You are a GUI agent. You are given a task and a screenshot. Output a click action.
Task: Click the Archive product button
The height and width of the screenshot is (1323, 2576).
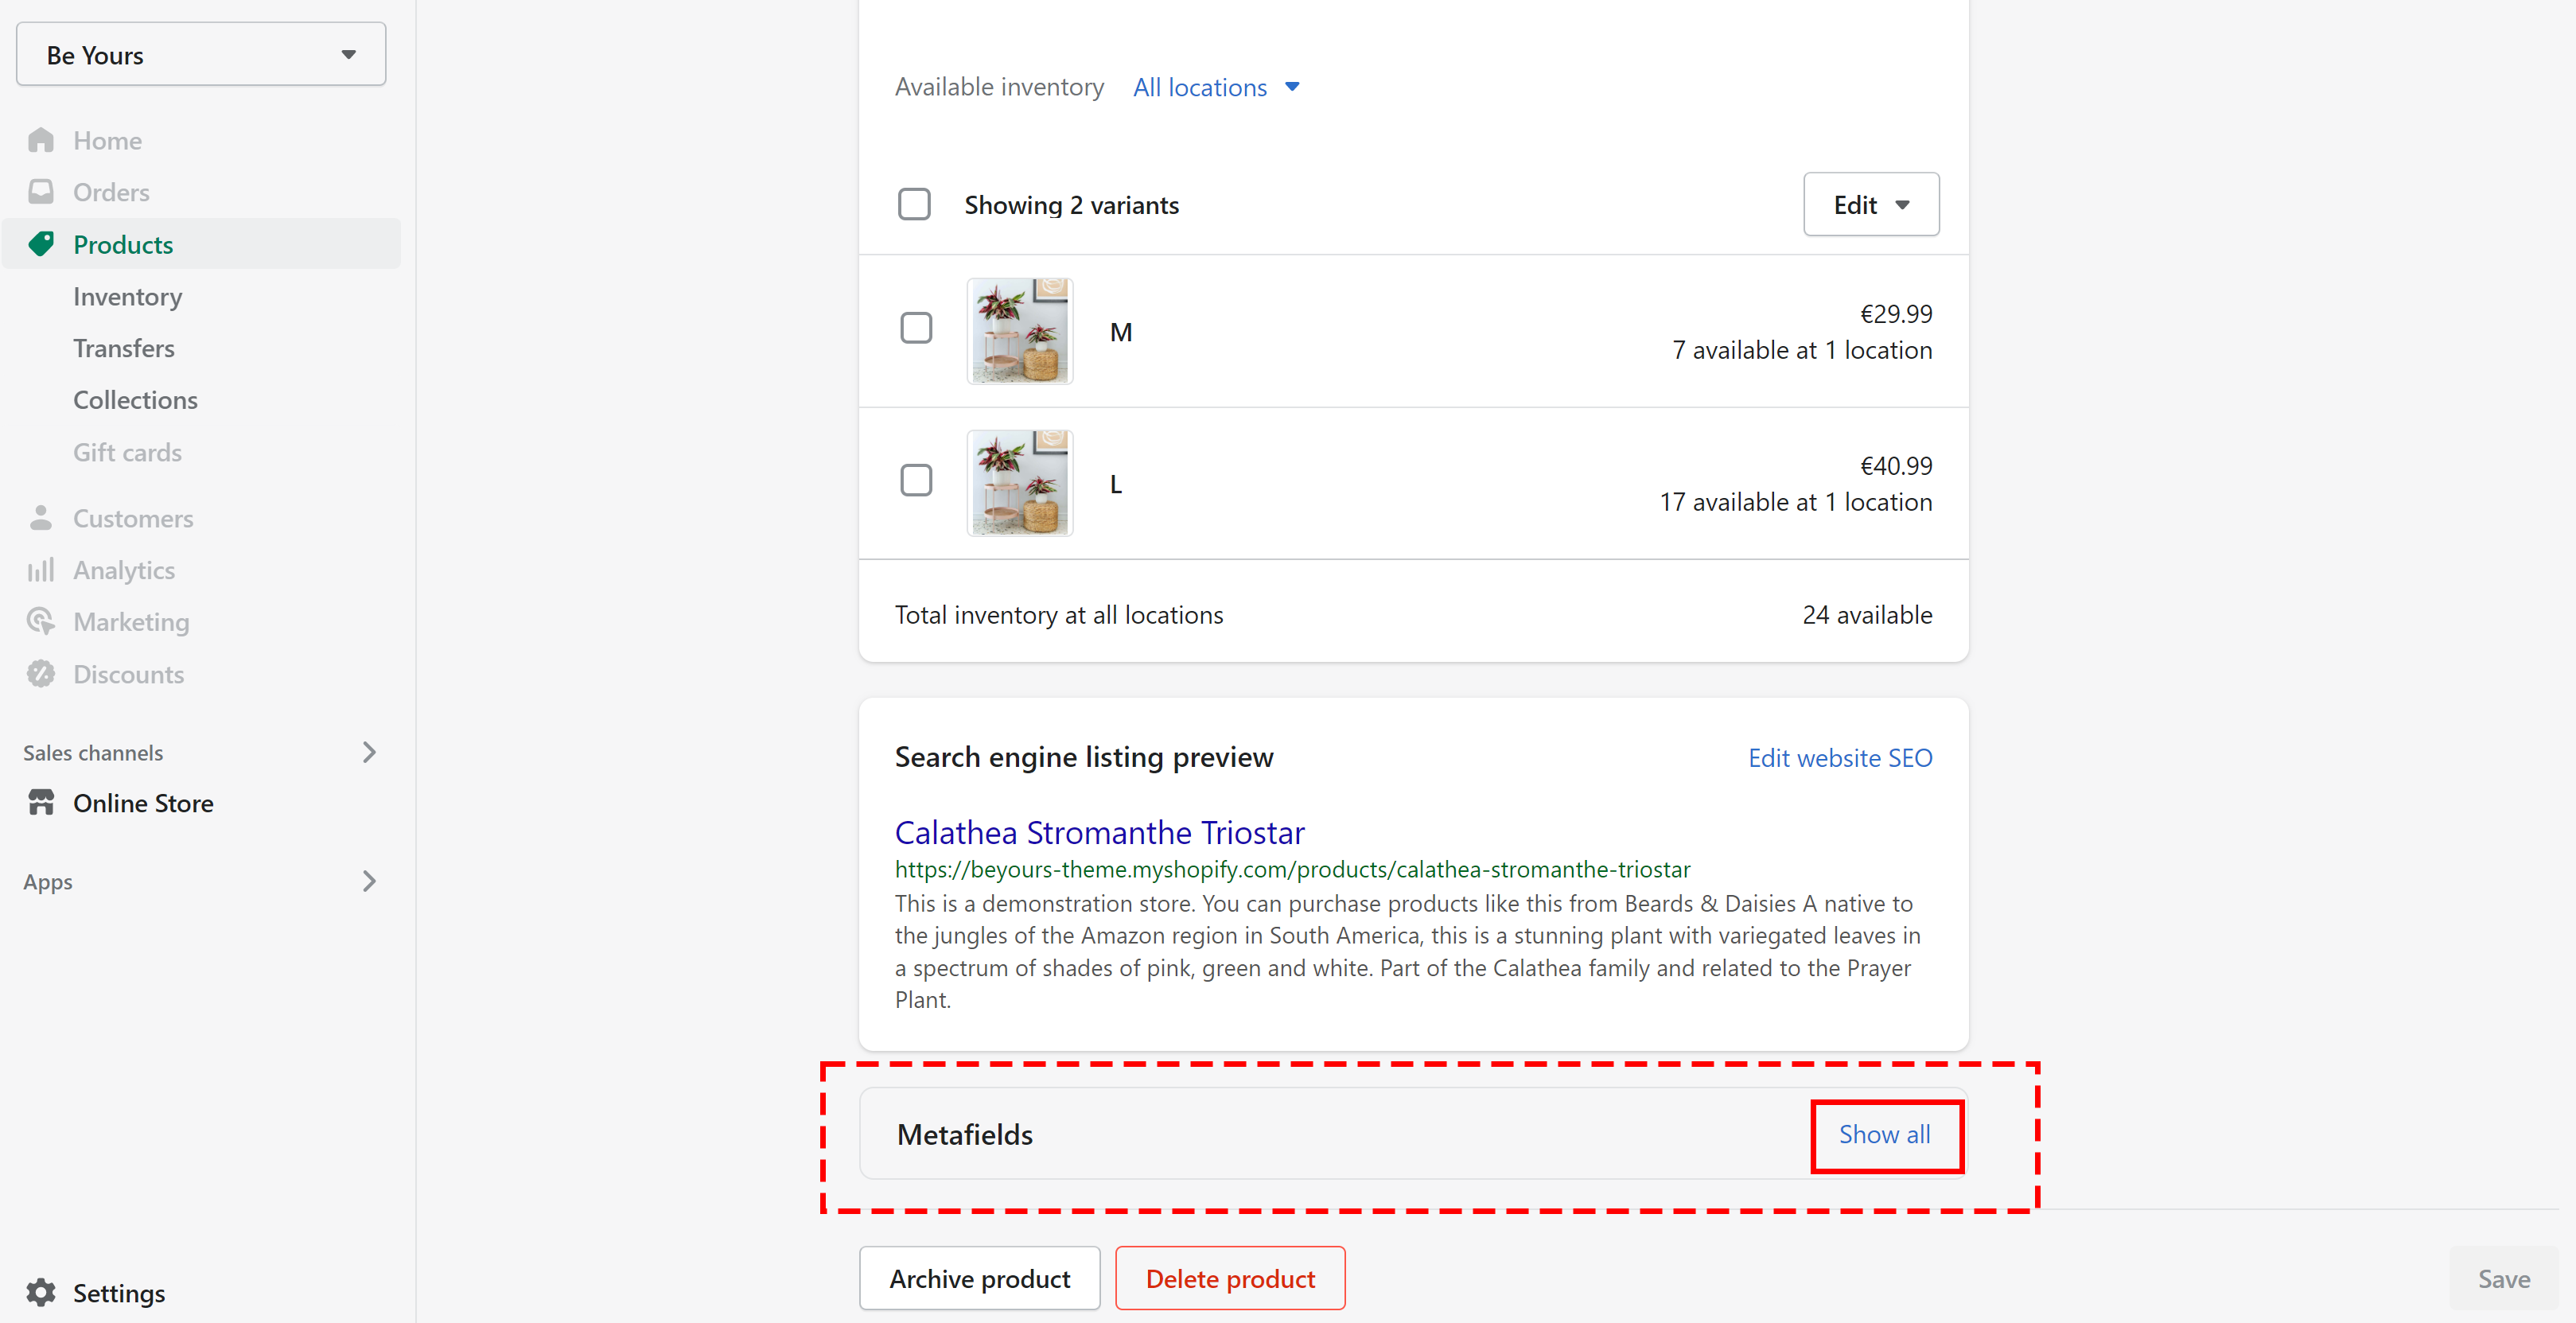pos(979,1278)
